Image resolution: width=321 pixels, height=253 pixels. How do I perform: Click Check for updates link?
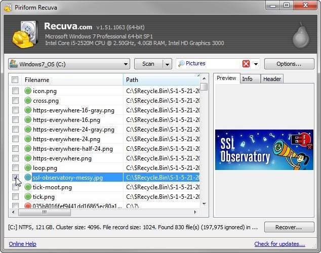click(x=279, y=244)
